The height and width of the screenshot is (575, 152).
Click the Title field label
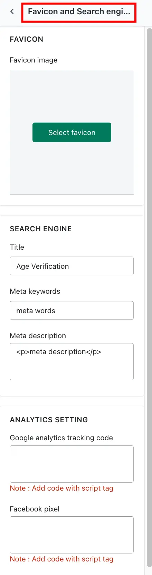coord(17,247)
